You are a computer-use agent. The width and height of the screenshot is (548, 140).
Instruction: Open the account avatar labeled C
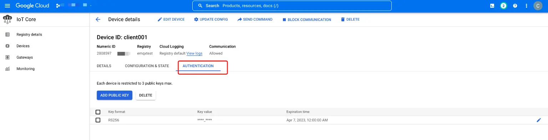coord(538,6)
